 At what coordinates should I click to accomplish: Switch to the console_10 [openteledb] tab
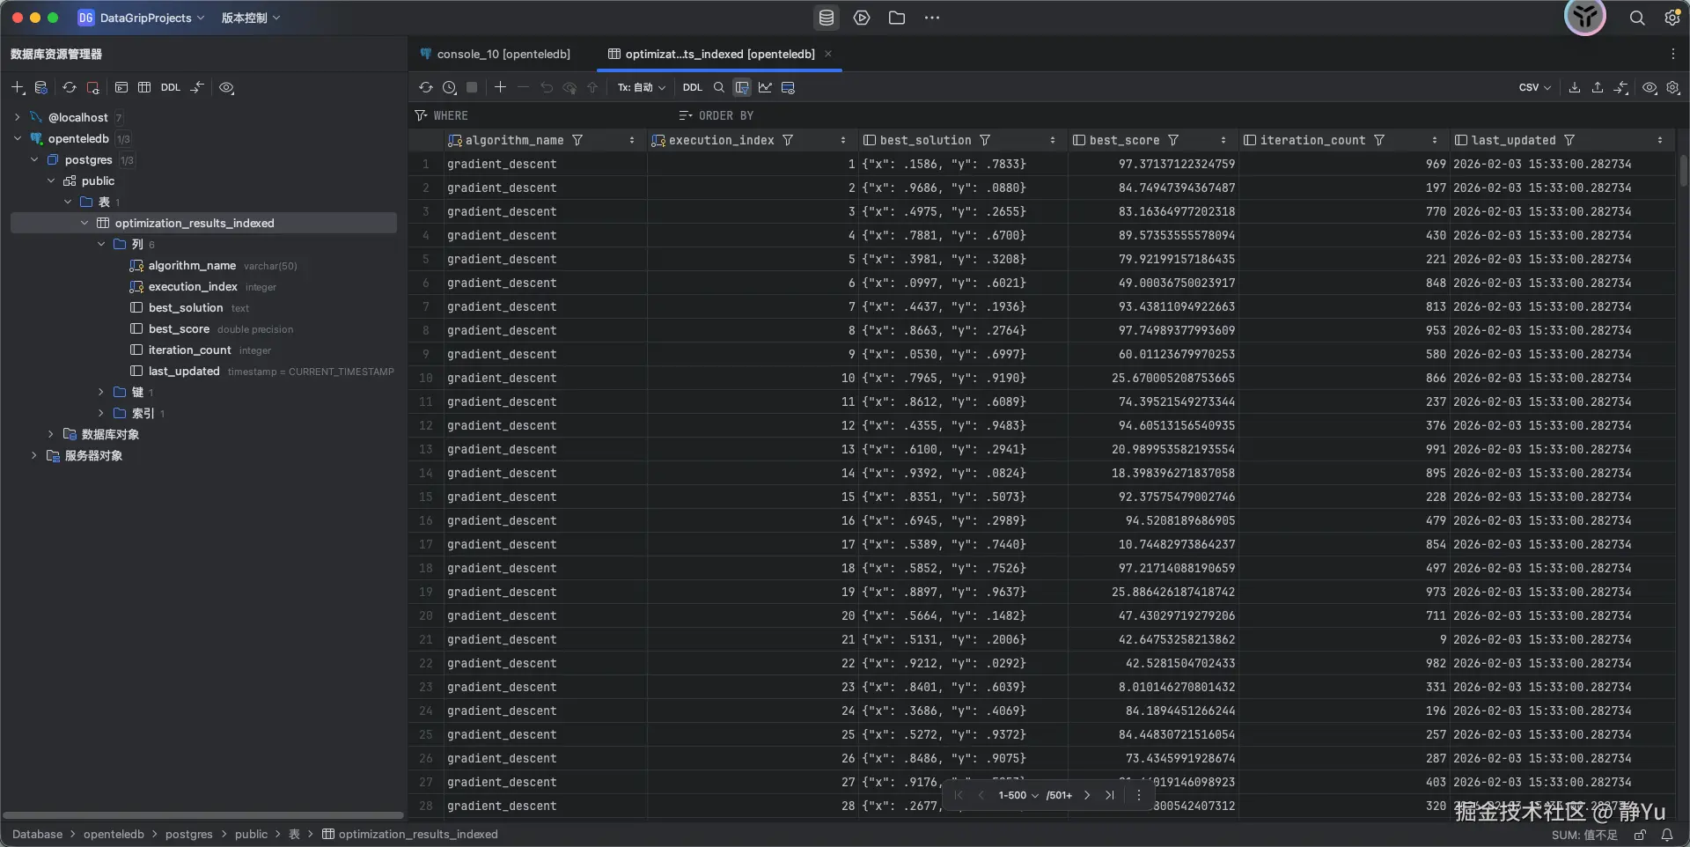[x=503, y=54]
